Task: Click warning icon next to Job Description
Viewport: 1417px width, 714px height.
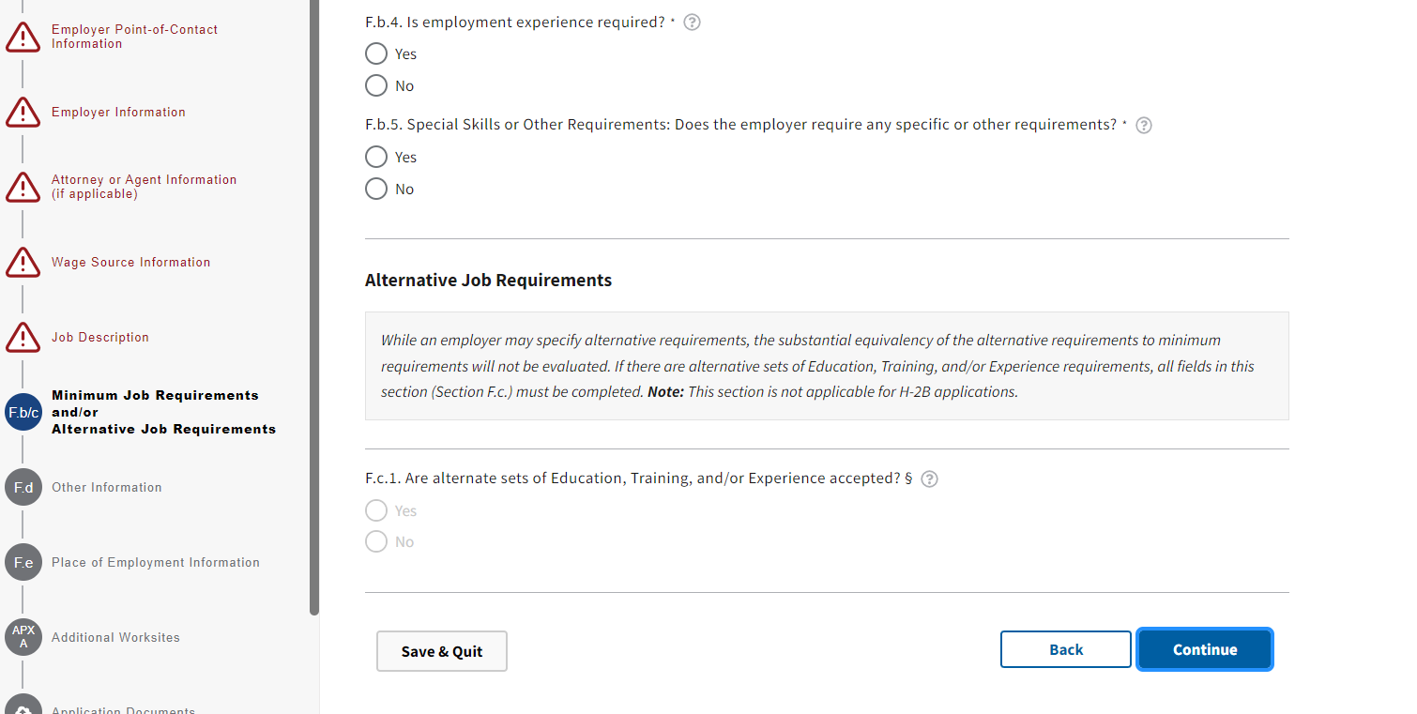Action: tap(23, 338)
